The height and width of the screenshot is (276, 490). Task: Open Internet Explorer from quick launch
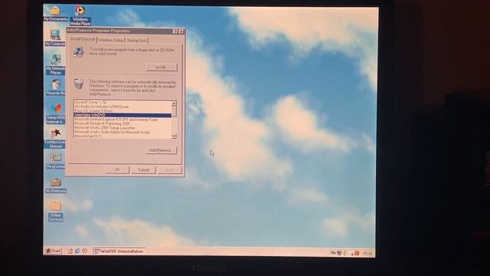pos(77,251)
